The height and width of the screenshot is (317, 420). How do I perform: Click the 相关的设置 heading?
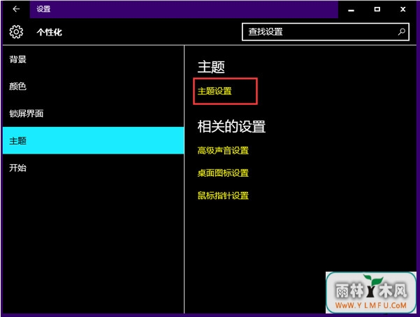coord(231,126)
